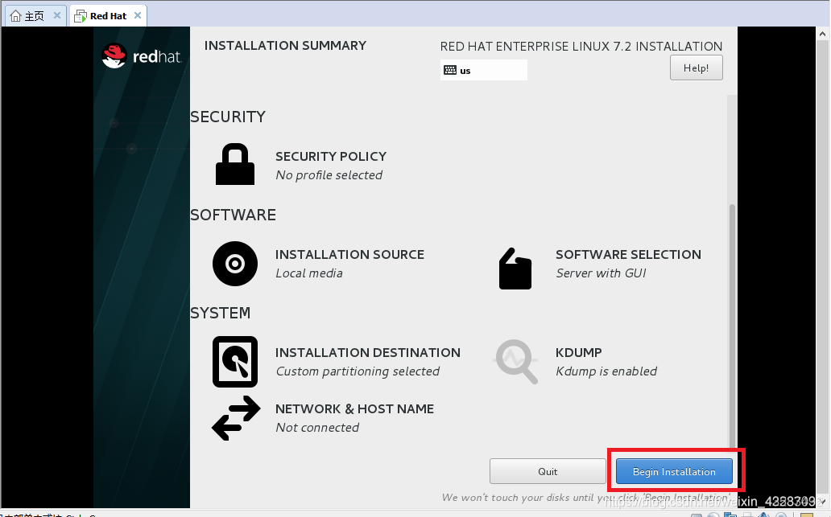Screen dimensions: 831x517
Task: Click the SYSTEM section heading
Action: (x=221, y=314)
